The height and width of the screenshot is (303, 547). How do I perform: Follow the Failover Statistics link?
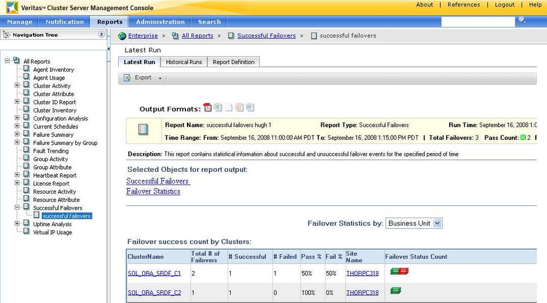[153, 191]
